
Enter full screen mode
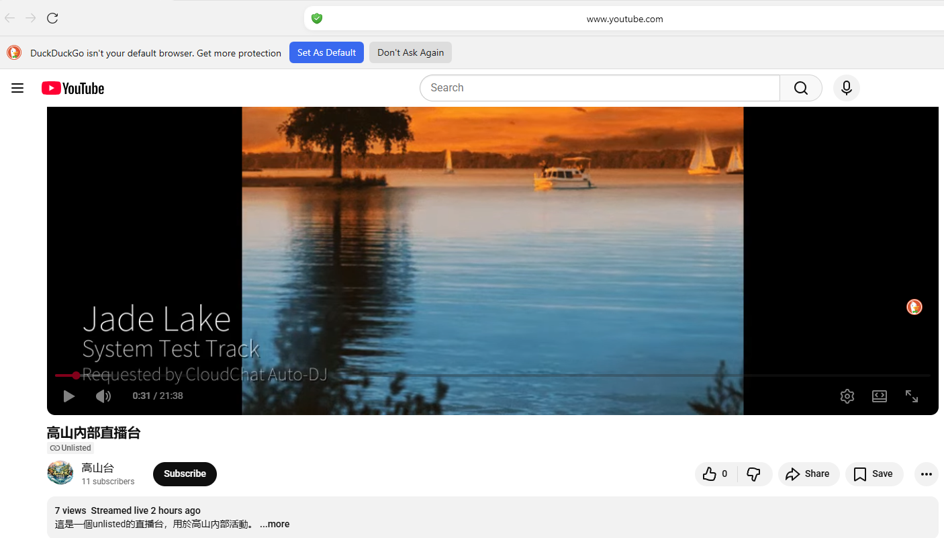[911, 396]
